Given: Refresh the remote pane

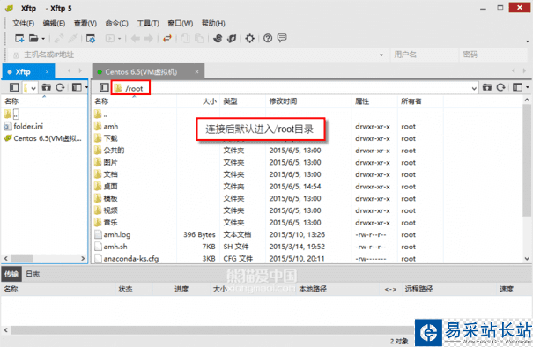Looking at the screenshot, I should 500,88.
